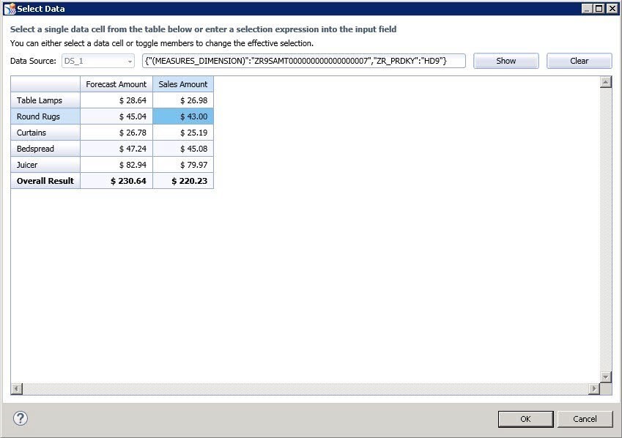Select the Juicer Forecast Amount cell $ 82.94

click(116, 165)
